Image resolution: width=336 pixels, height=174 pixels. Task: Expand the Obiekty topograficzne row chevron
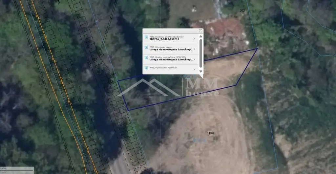click(194, 59)
